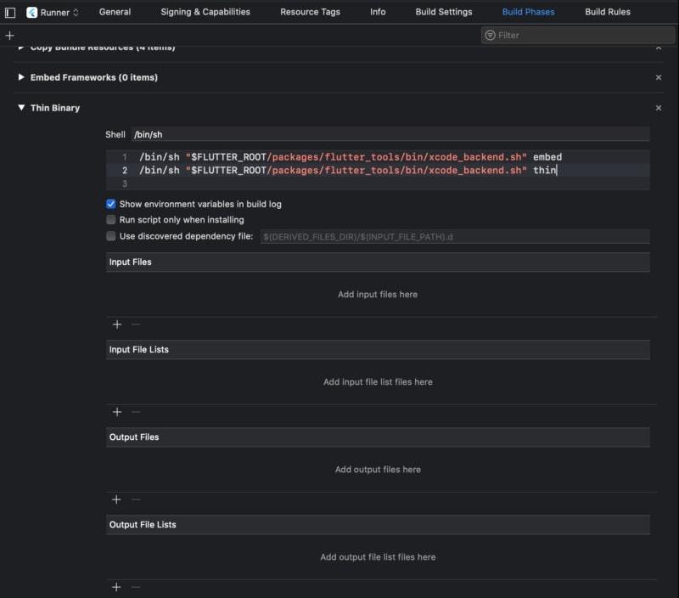Enable Use discovered dependency file checkbox
The height and width of the screenshot is (598, 679).
tap(111, 236)
